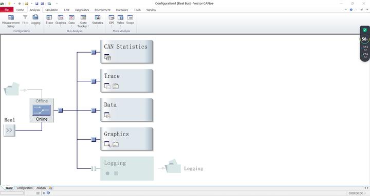370x196 pixels.
Task: Toggle the break point before Logging block
Action: point(94,168)
